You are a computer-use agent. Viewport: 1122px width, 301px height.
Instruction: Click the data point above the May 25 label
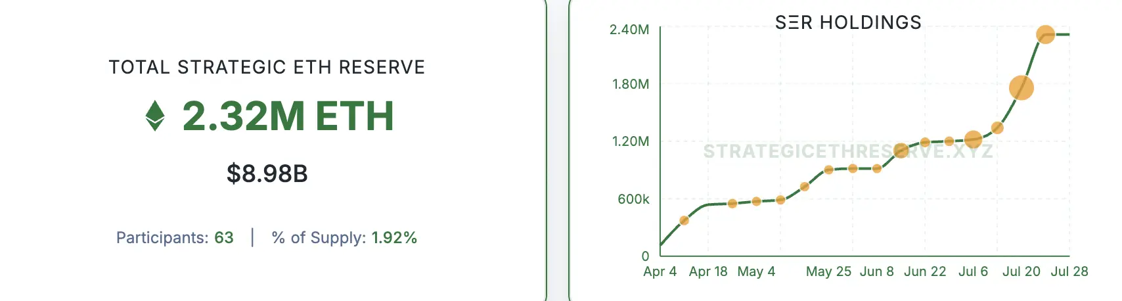(x=828, y=170)
